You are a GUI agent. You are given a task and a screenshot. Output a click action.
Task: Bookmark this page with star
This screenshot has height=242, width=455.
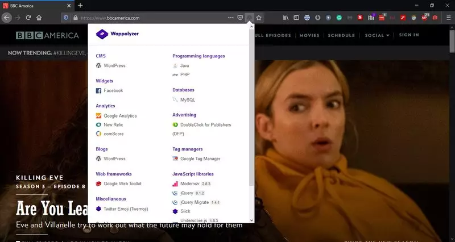[259, 18]
